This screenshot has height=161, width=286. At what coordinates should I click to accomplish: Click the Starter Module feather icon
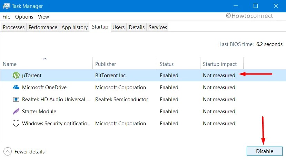click(x=16, y=111)
